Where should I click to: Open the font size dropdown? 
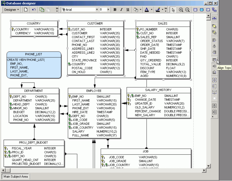click(108, 10)
